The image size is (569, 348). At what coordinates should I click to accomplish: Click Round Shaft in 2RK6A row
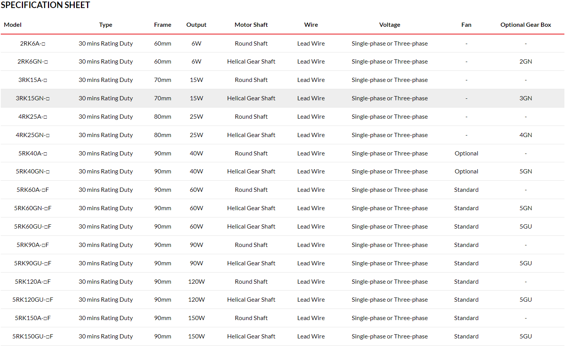251,44
